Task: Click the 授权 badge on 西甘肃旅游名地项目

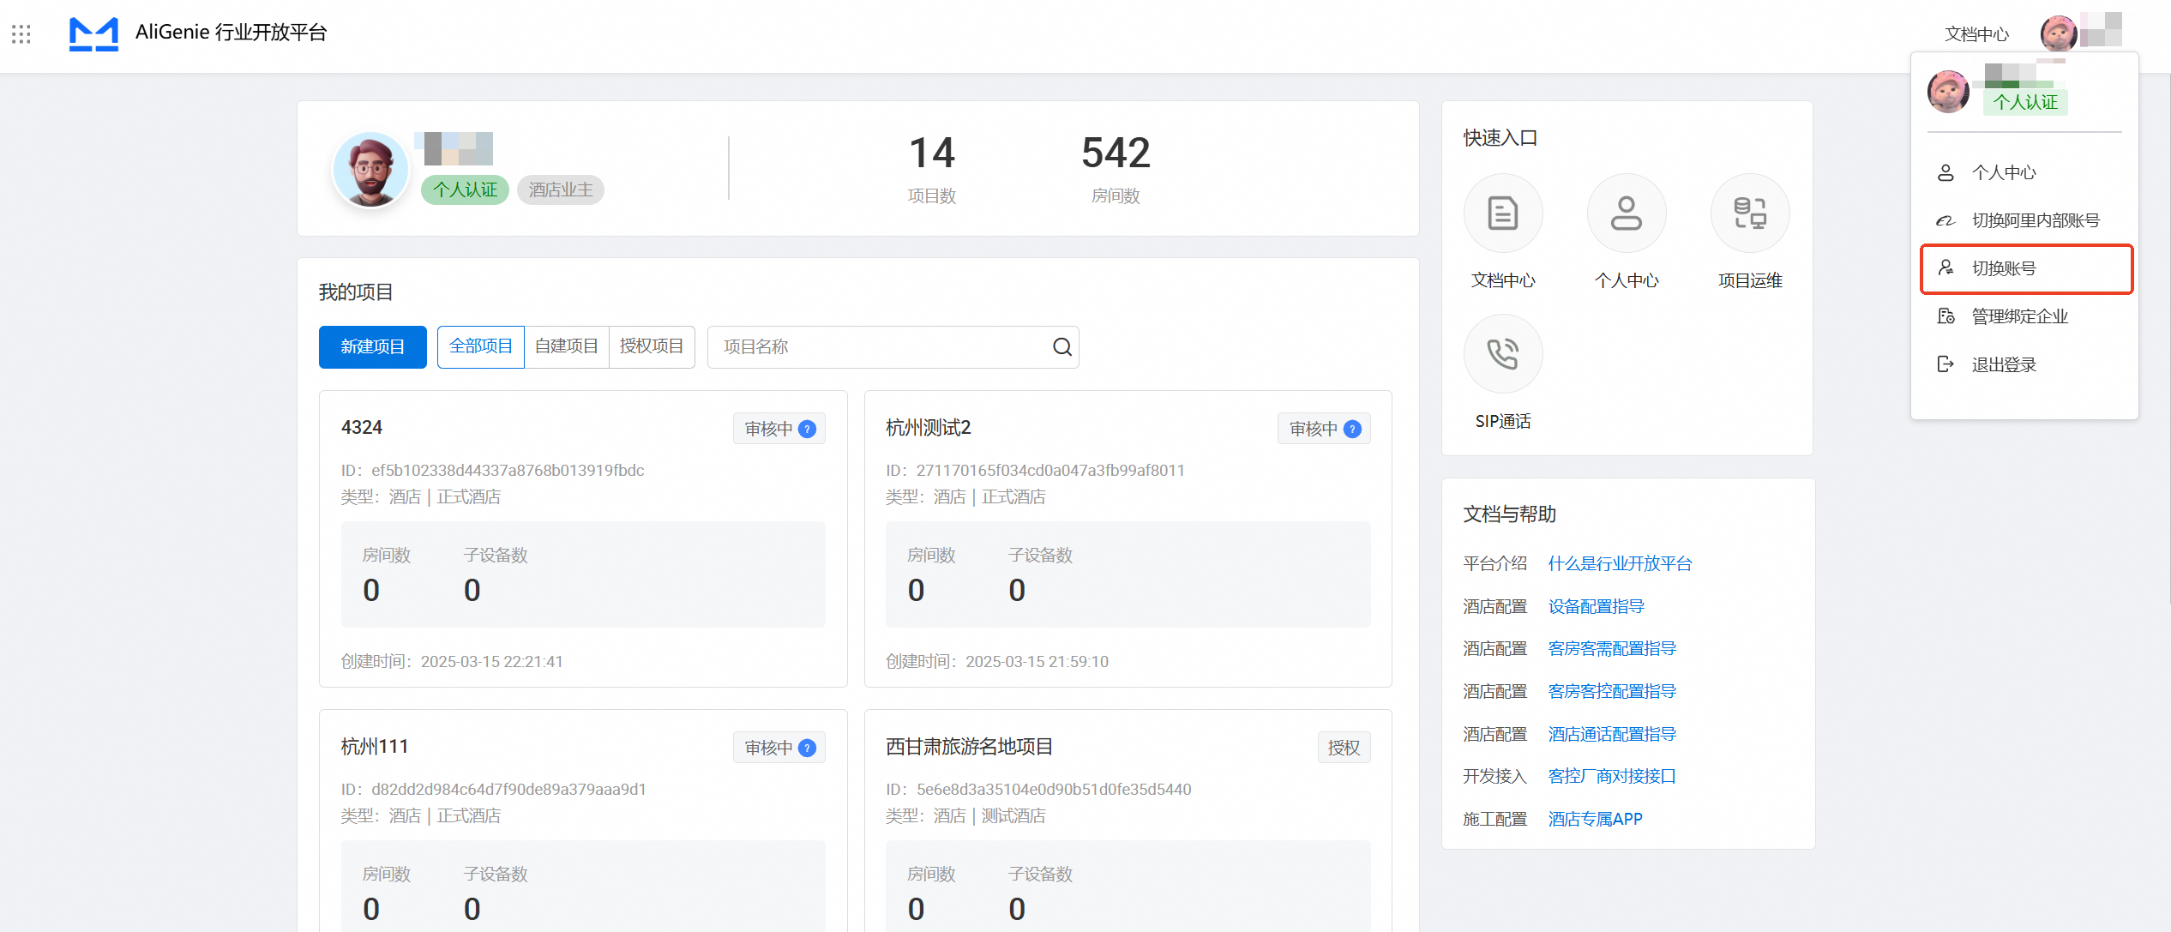Action: click(x=1344, y=748)
